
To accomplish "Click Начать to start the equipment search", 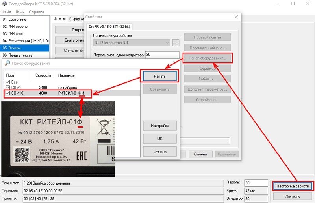I will point(160,76).
